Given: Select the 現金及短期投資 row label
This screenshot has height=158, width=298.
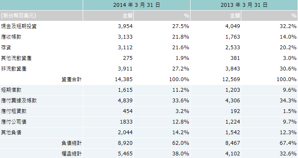Looking at the screenshot, I should [x=19, y=26].
